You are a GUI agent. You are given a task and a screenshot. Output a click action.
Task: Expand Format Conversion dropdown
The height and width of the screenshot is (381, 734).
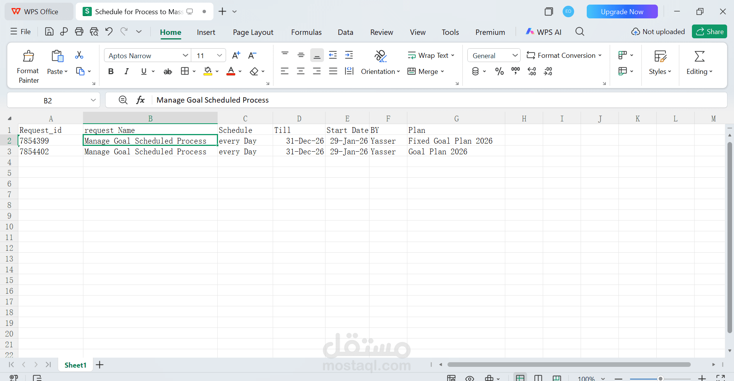600,56
